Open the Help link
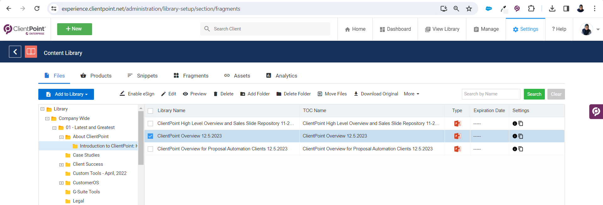This screenshot has height=205, width=603. [x=559, y=29]
